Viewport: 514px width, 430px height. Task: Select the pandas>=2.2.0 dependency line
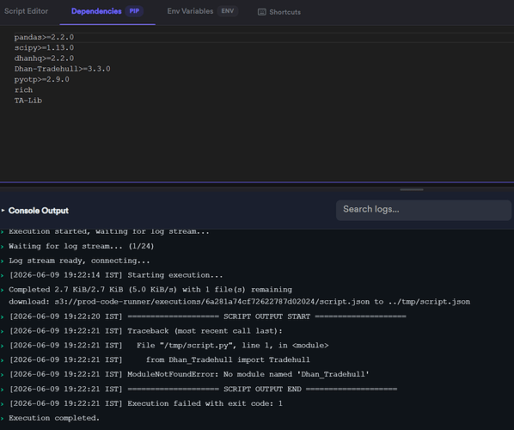[44, 37]
